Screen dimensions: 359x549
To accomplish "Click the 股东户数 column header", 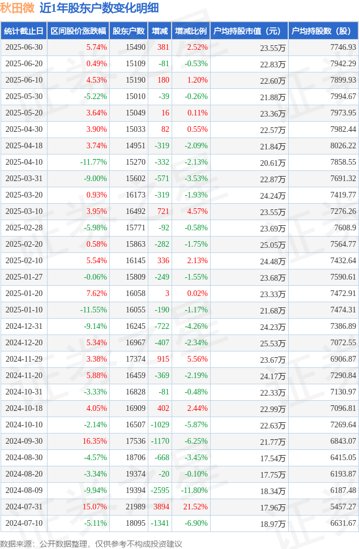I will (x=129, y=31).
